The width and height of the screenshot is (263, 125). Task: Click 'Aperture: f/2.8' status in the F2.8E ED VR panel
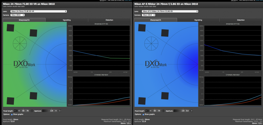[x=8, y=121]
